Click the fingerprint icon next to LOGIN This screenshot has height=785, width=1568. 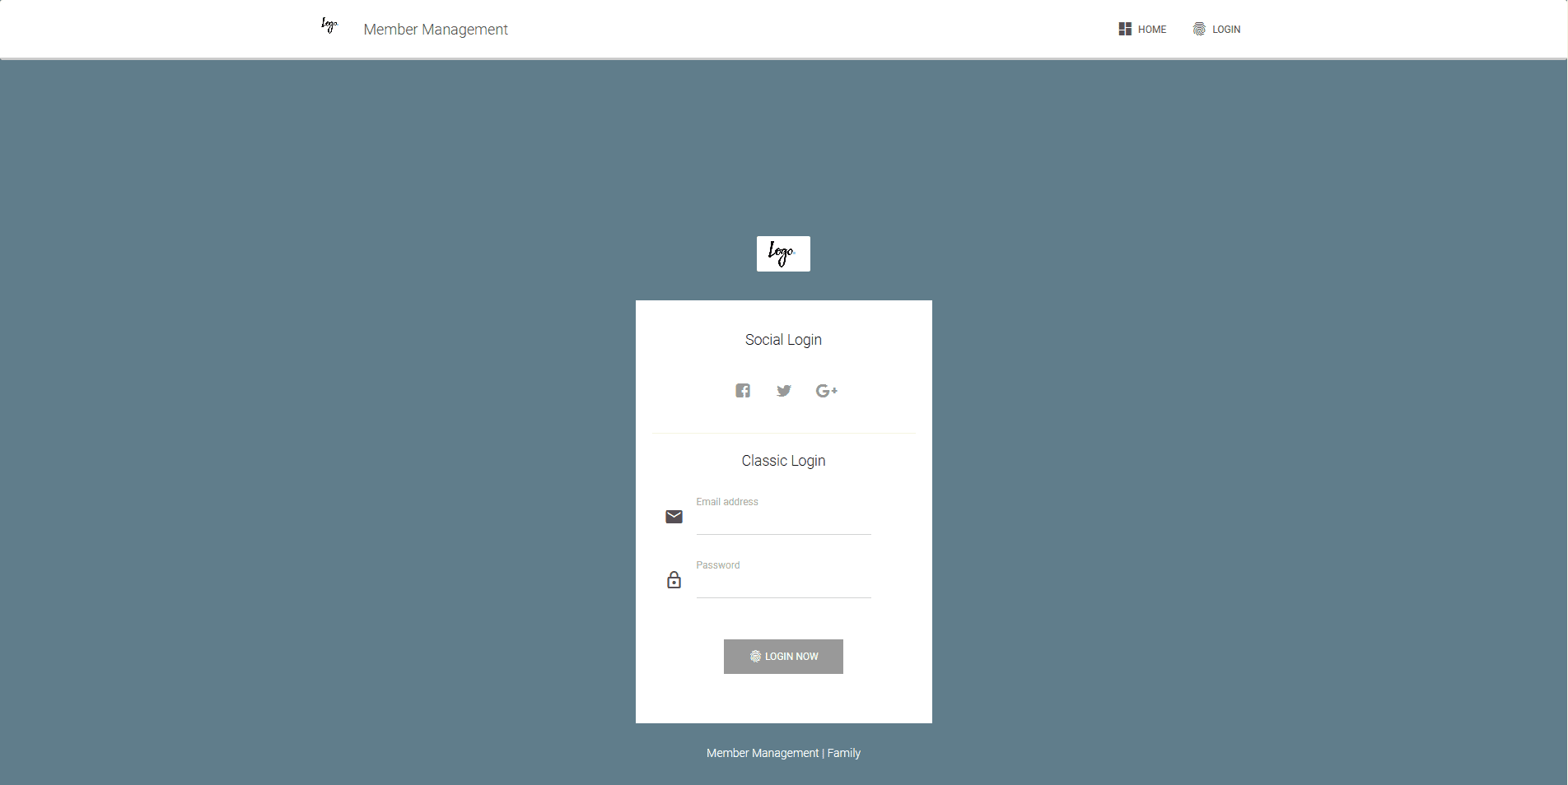[x=1199, y=29]
